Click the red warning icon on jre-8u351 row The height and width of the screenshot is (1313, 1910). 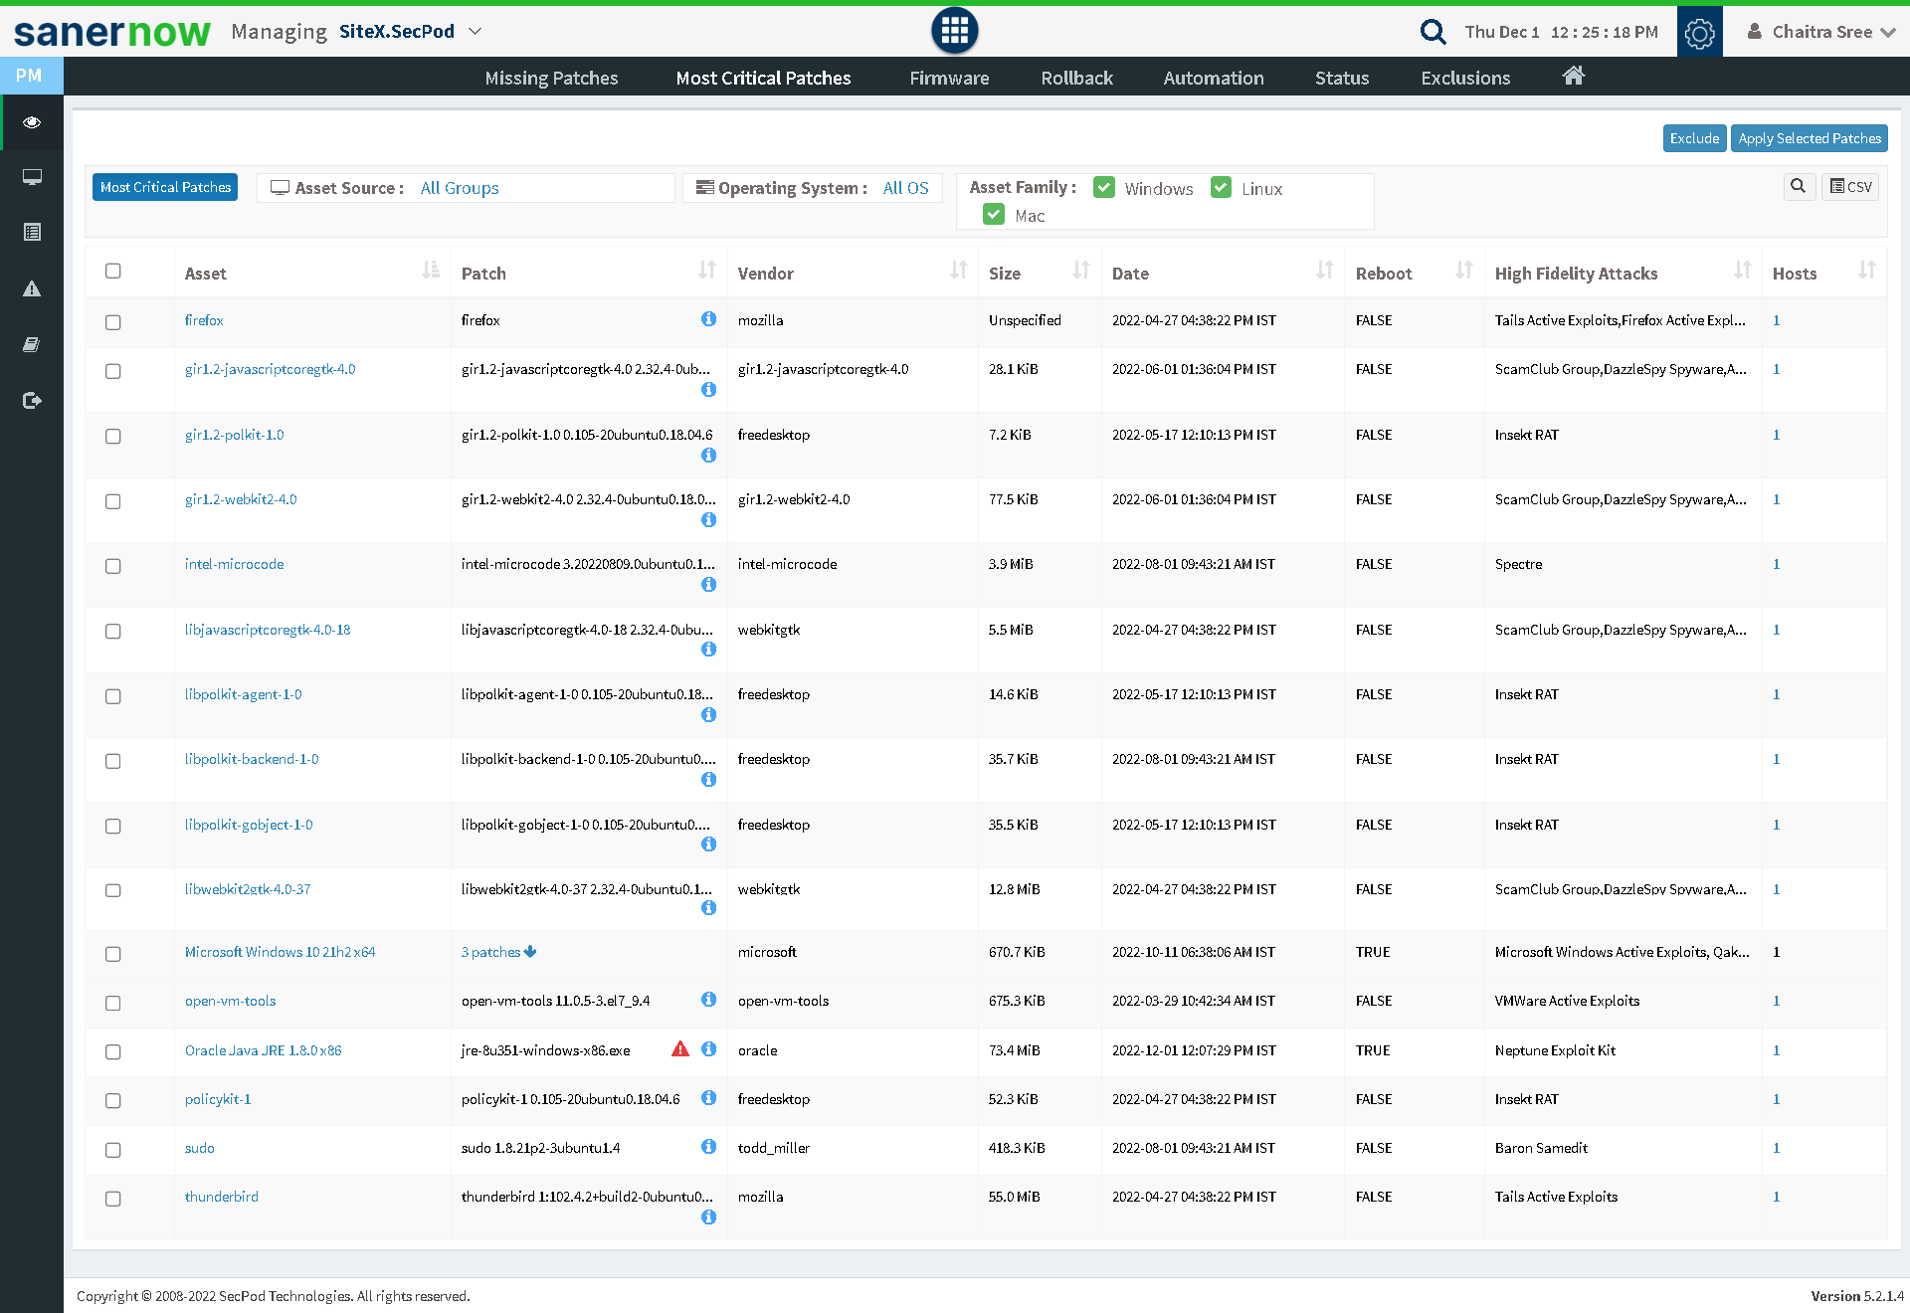(x=680, y=1048)
